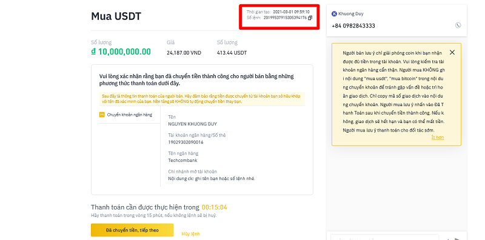Click the Mua USDT page heading
The image size is (485, 240).
(116, 16)
